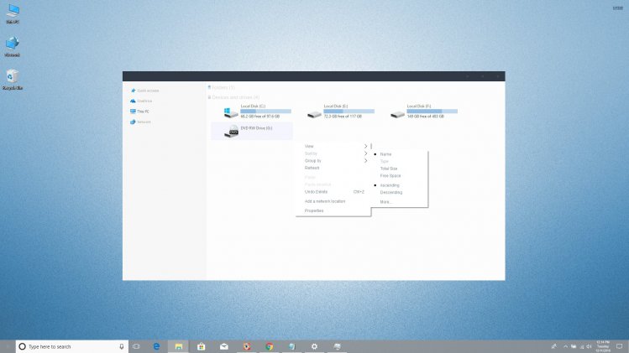Choose Descending sort order
This screenshot has height=353, width=629.
(391, 193)
